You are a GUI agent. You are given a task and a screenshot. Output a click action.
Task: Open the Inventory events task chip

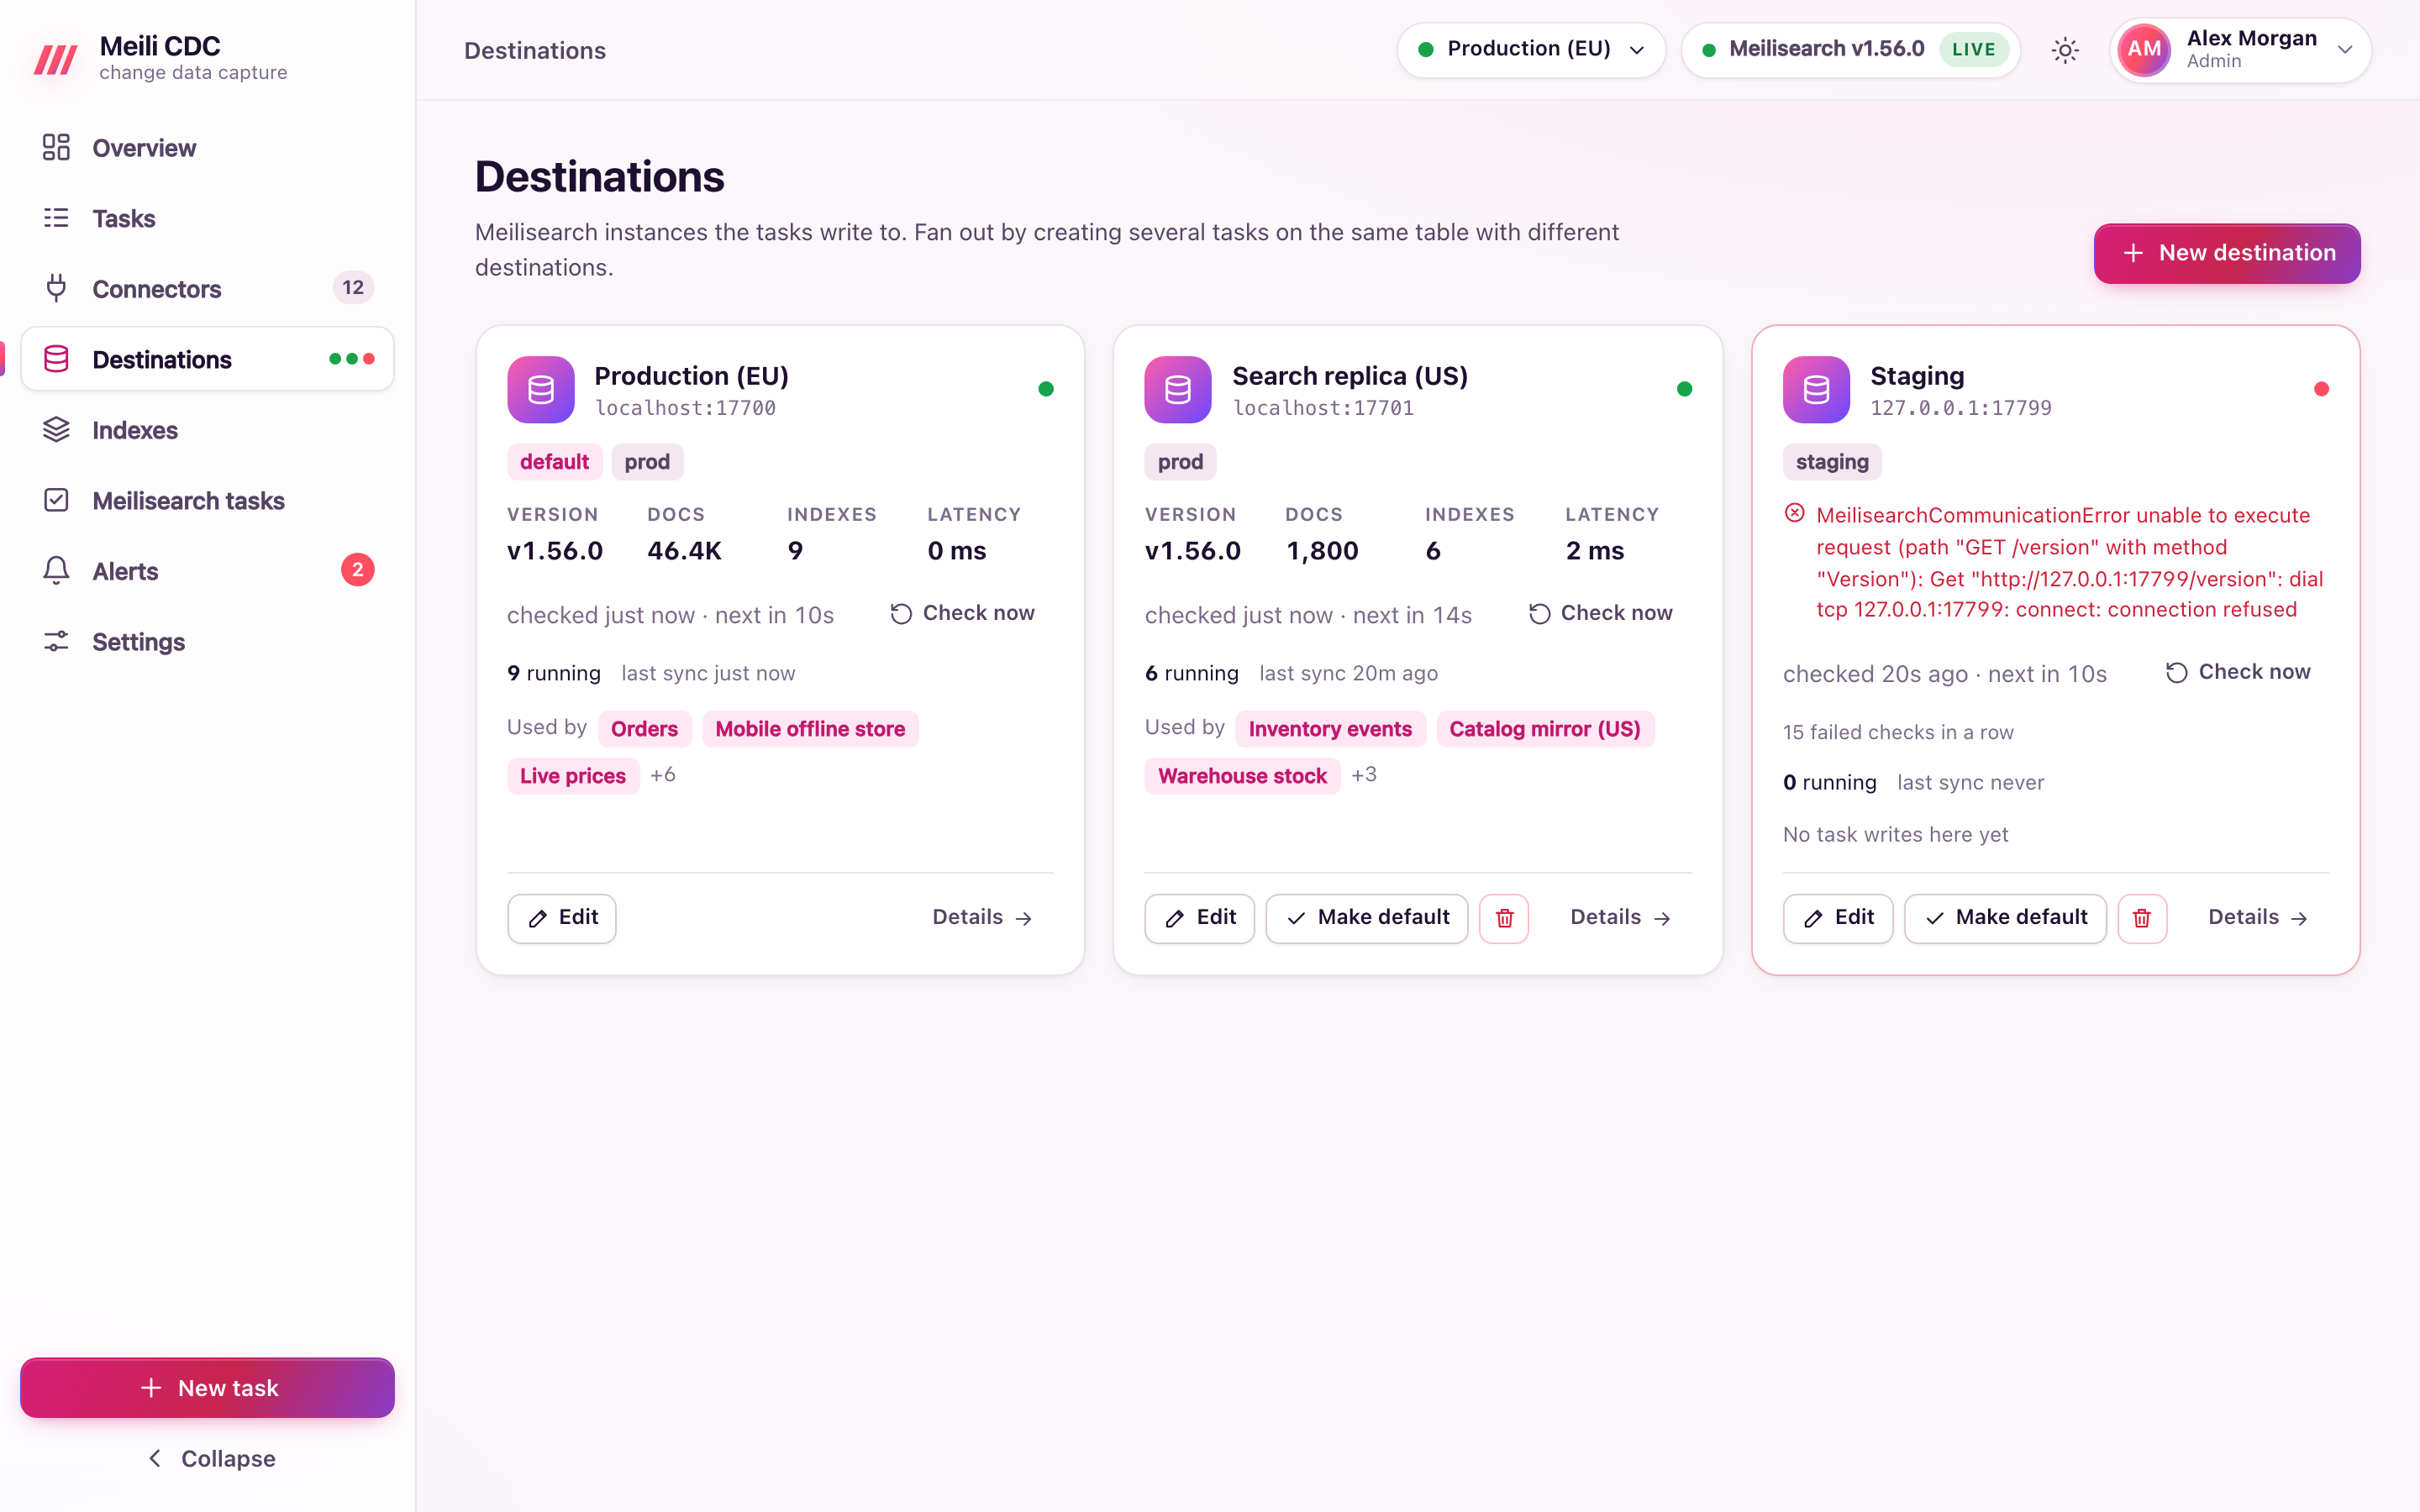[x=1330, y=729]
